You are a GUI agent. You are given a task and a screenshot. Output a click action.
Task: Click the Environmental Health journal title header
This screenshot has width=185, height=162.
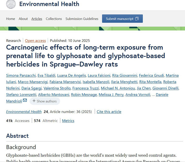click(x=49, y=4)
